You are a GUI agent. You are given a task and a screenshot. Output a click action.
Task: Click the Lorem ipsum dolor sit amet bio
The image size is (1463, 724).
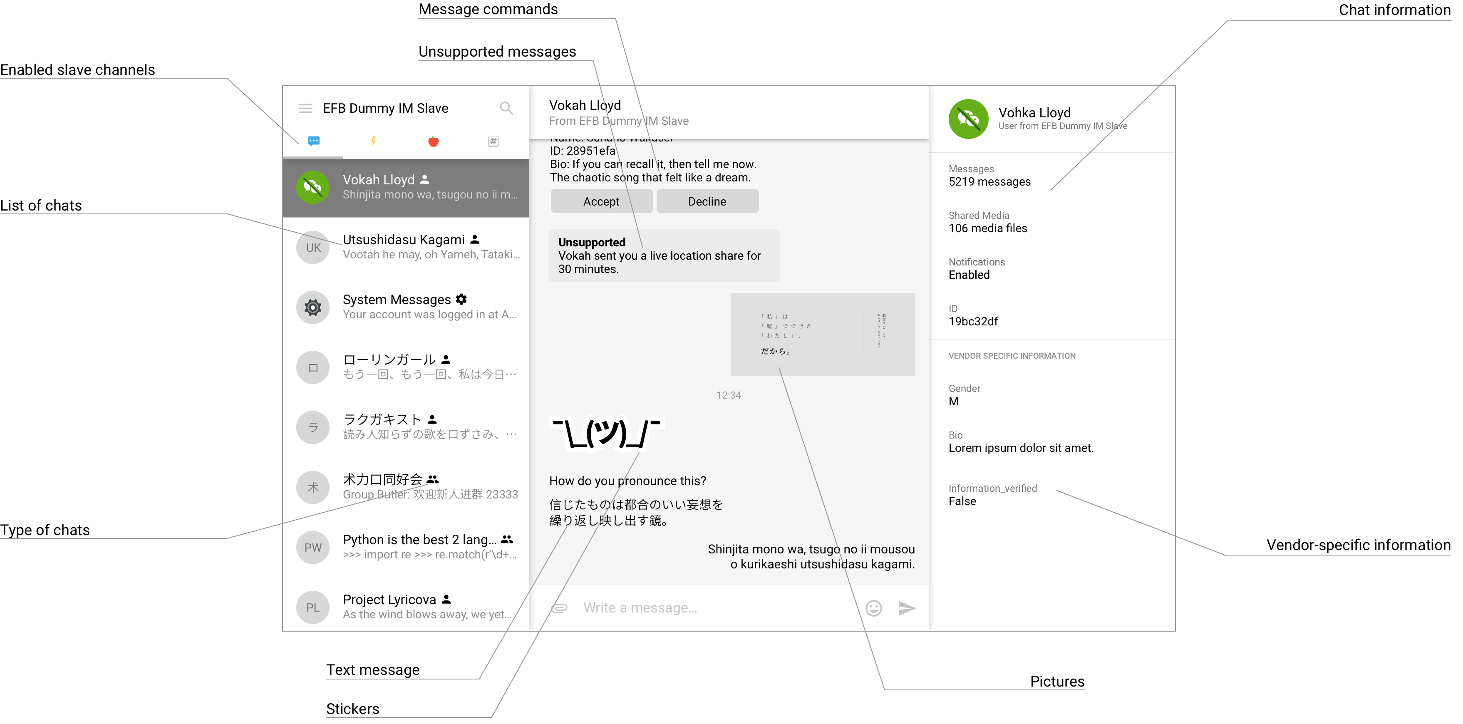pos(1021,448)
